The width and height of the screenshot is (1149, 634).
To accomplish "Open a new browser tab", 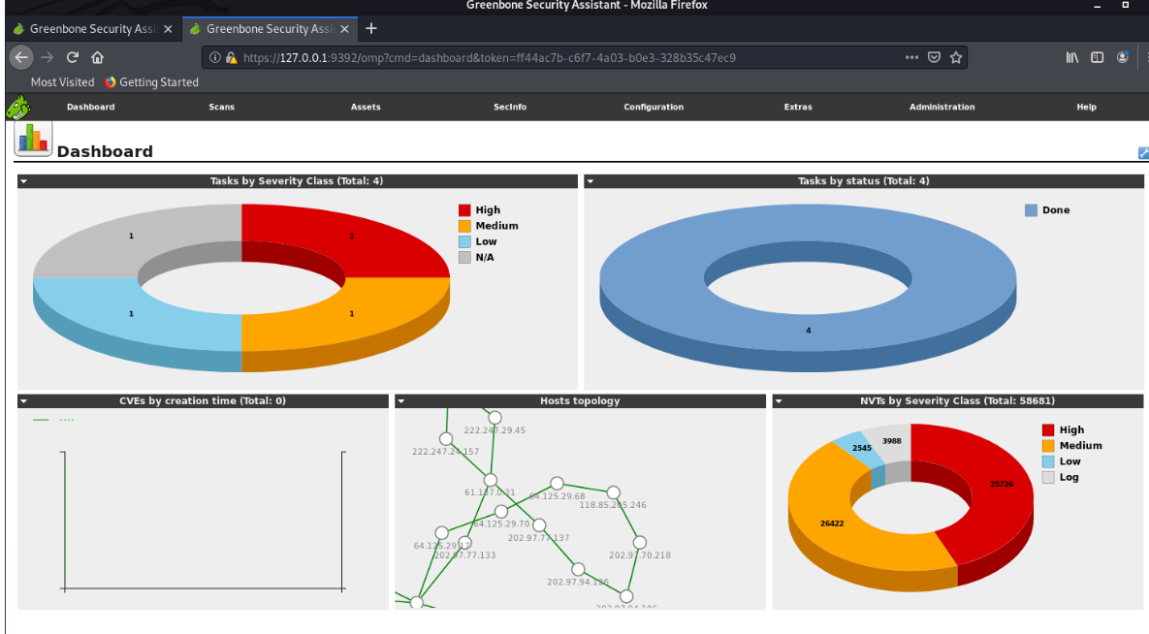I will 371,28.
